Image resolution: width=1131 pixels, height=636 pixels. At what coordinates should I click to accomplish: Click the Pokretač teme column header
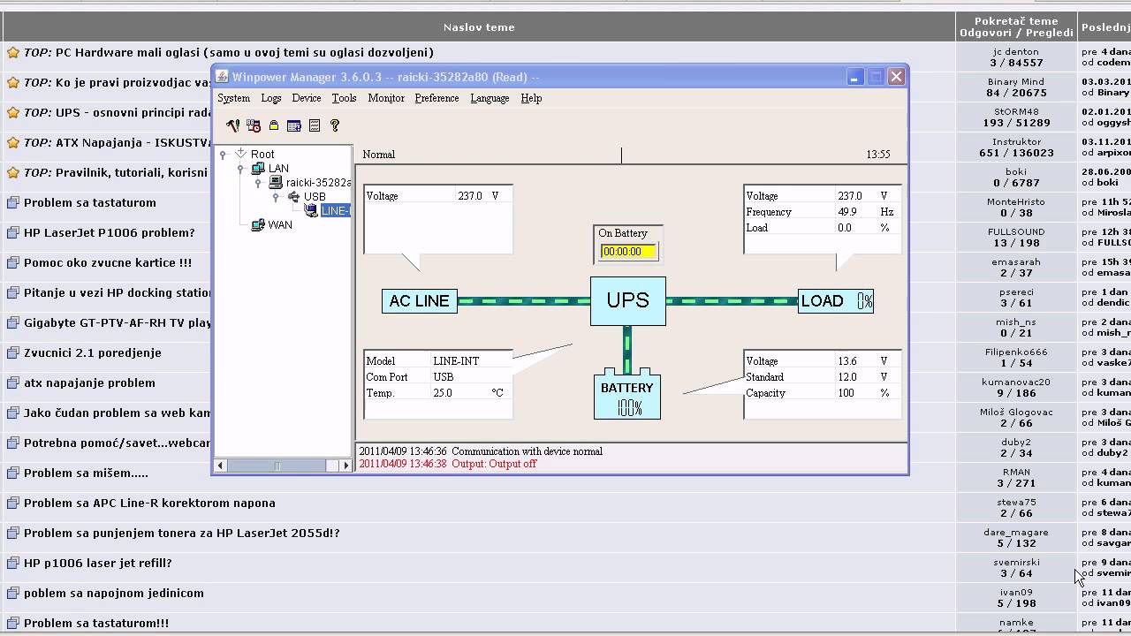pyautogui.click(x=1016, y=21)
